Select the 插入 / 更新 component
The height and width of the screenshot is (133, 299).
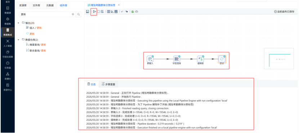coord(34,28)
